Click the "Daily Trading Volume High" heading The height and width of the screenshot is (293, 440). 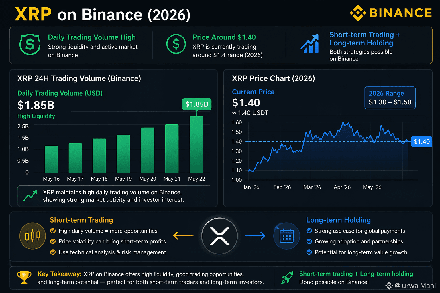click(92, 37)
